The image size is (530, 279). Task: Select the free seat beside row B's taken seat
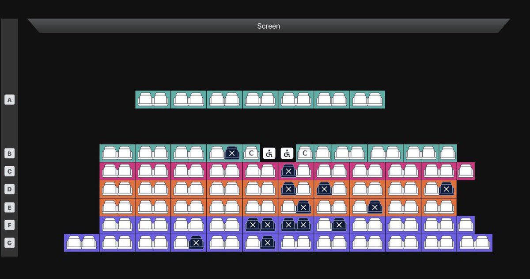[217, 153]
